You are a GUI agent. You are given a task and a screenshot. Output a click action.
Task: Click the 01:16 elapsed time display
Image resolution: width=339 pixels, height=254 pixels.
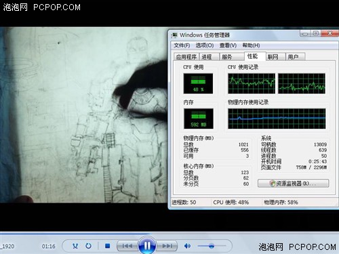(48, 247)
